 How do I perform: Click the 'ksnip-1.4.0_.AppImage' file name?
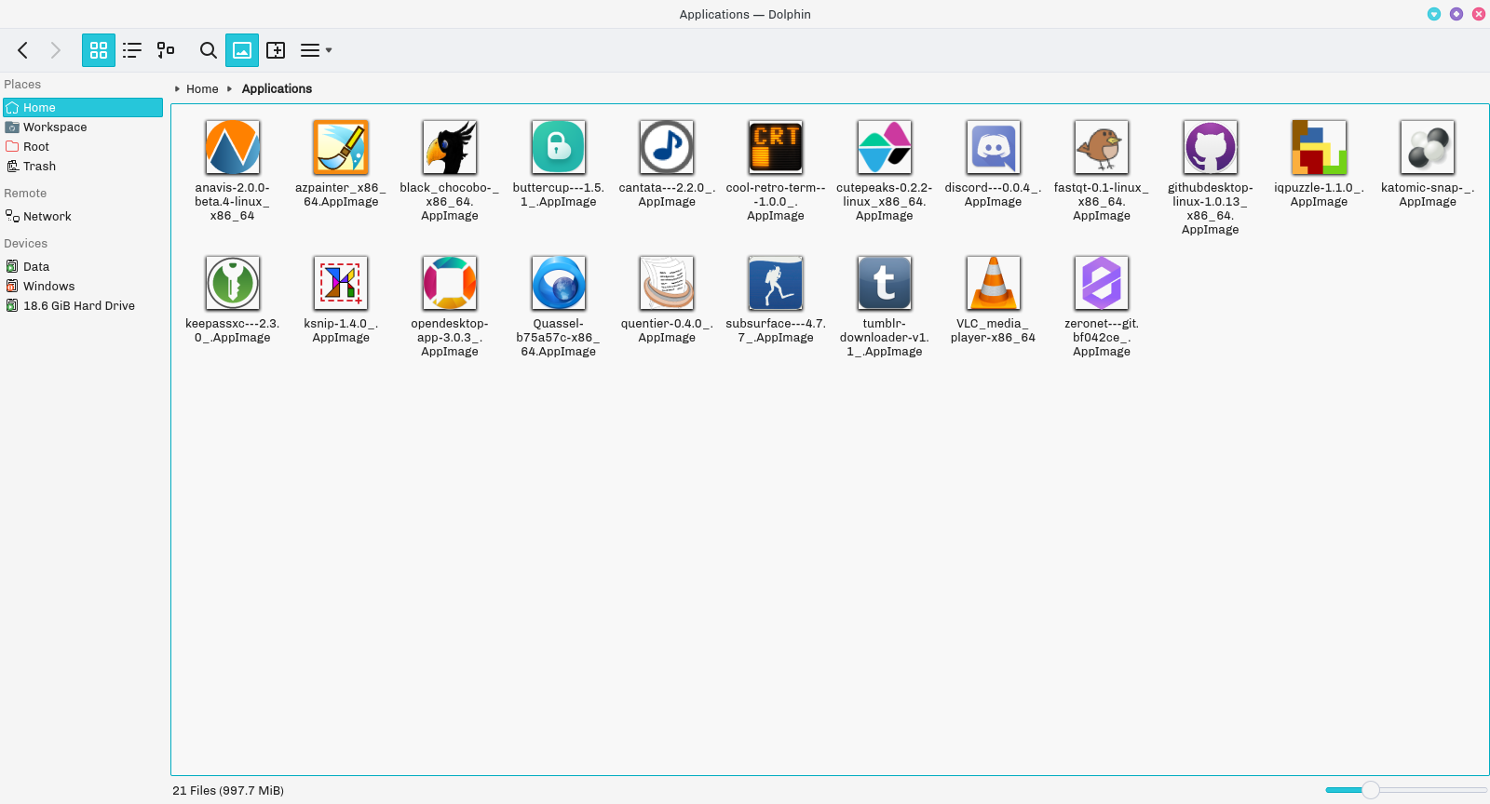pyautogui.click(x=341, y=330)
